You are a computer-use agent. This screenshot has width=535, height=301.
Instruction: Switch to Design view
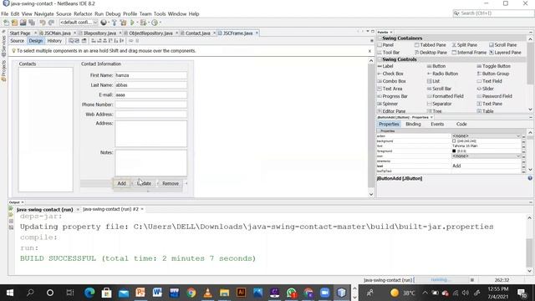(x=35, y=41)
